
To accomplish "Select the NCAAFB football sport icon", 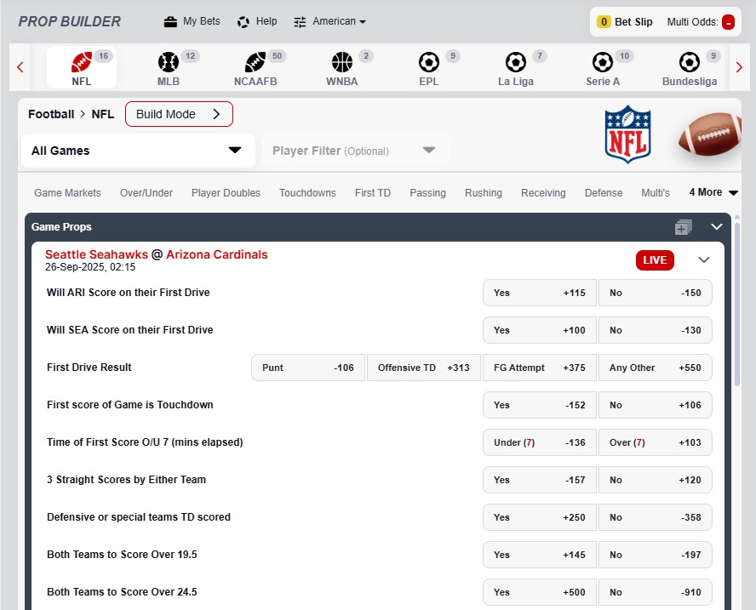I will click(x=255, y=62).
